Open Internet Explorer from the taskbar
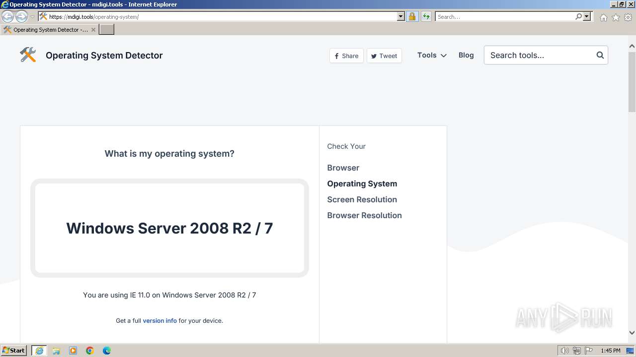This screenshot has width=636, height=357. click(39, 351)
